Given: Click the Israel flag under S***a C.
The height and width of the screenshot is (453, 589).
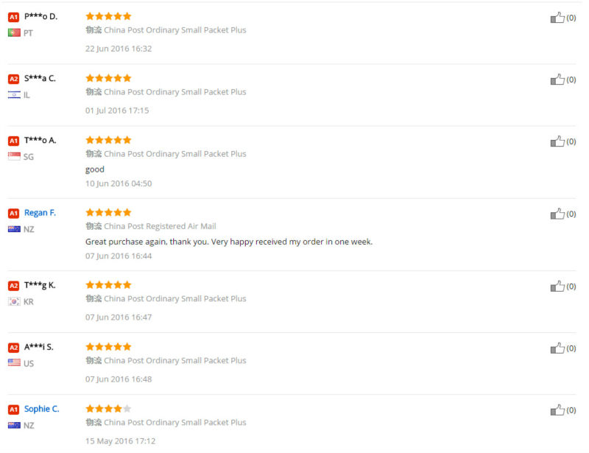Looking at the screenshot, I should pos(14,95).
